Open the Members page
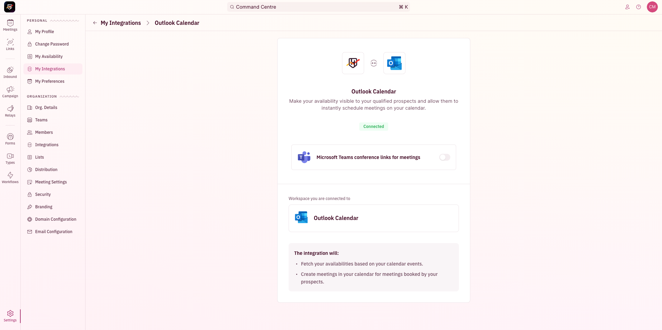 [x=53, y=132]
